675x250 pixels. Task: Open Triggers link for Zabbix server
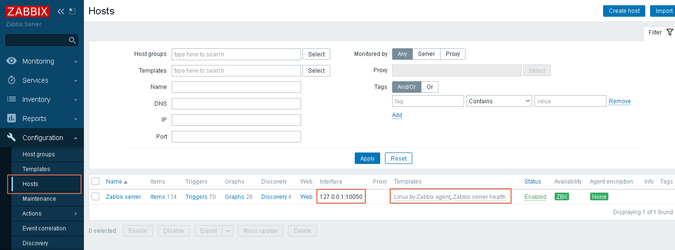coord(196,196)
